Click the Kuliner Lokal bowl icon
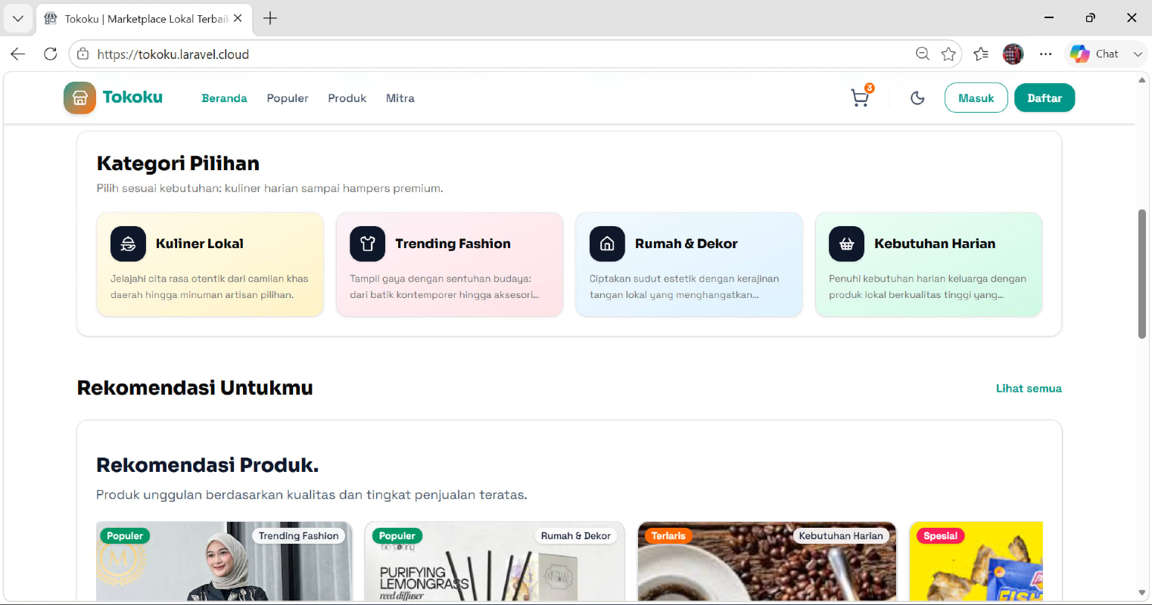Image resolution: width=1152 pixels, height=605 pixels. tap(128, 244)
